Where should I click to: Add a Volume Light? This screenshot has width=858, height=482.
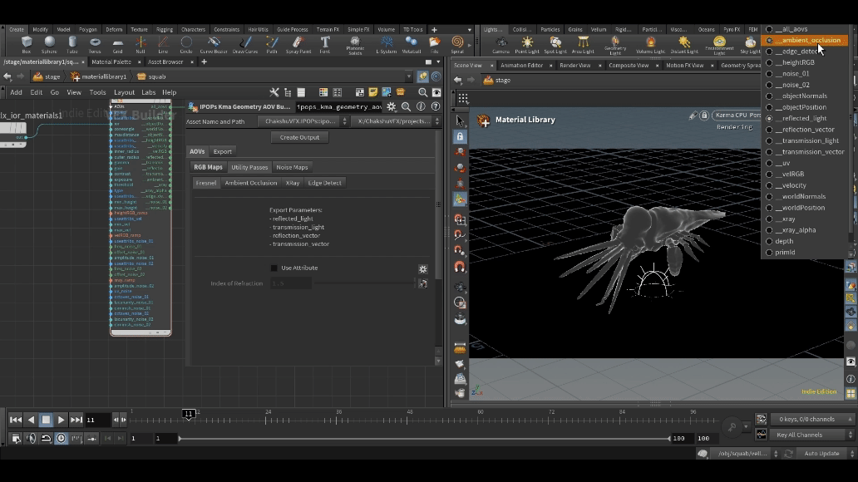650,45
